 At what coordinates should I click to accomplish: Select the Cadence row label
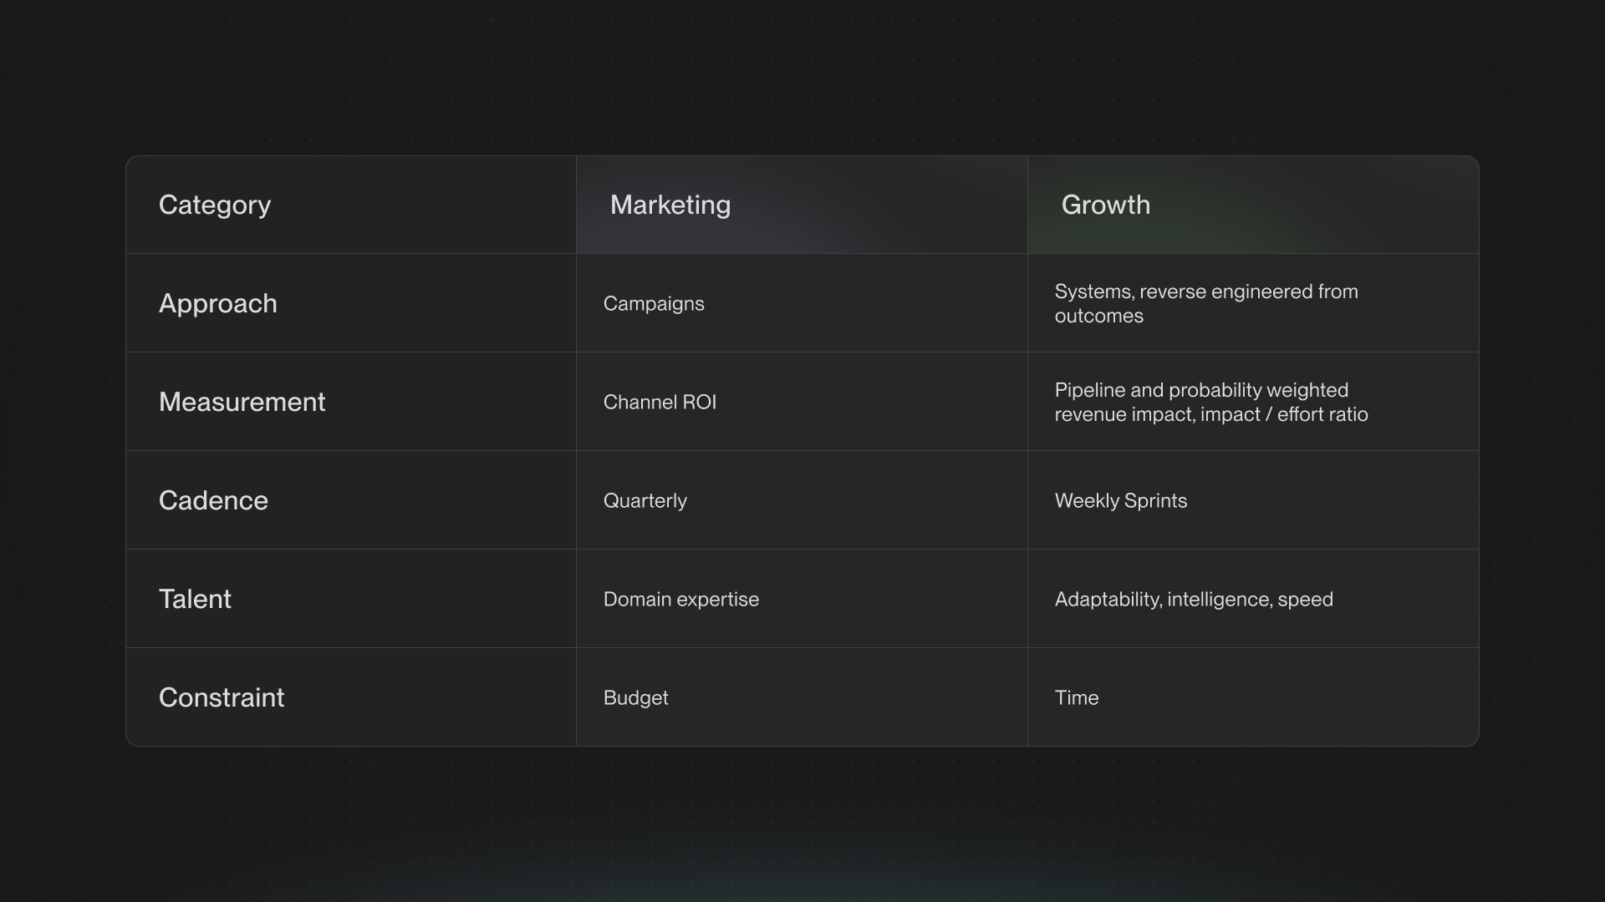click(213, 500)
